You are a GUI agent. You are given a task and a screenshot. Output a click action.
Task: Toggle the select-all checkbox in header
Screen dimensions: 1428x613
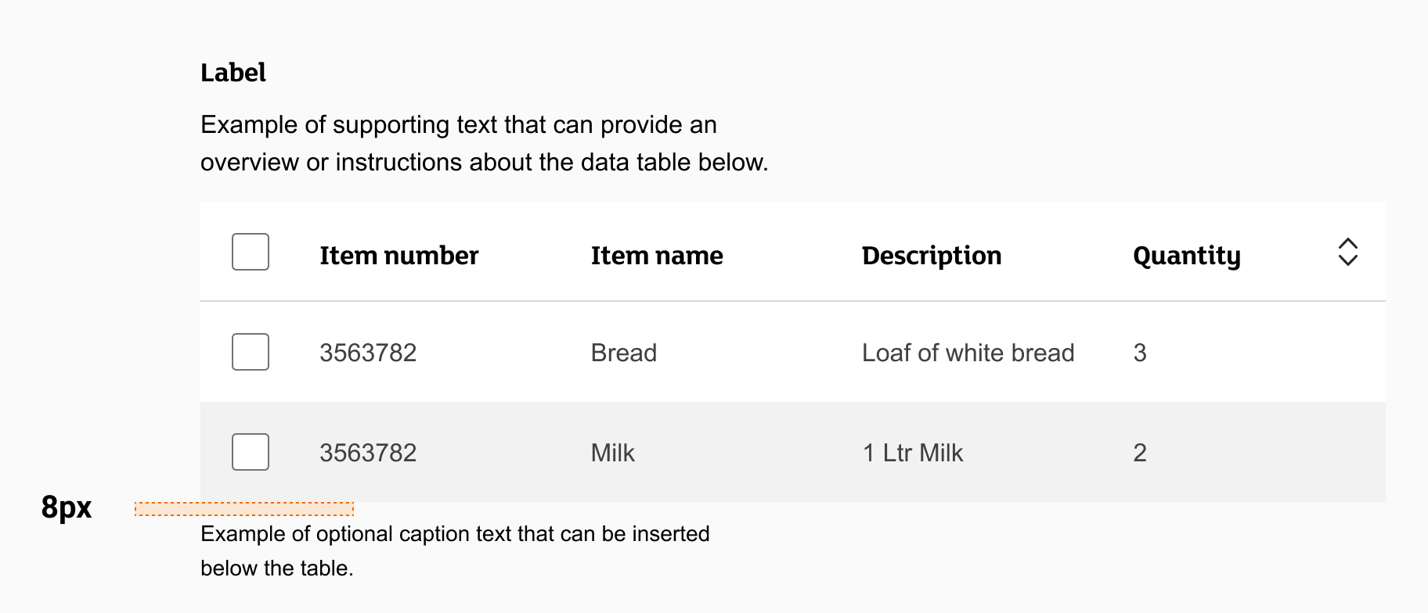[251, 252]
